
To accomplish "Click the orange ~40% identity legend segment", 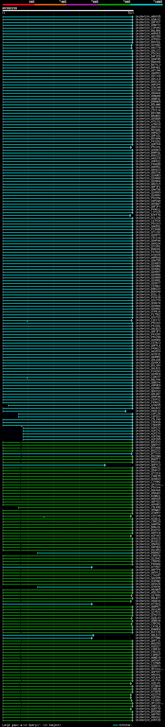I will [51, 5].
